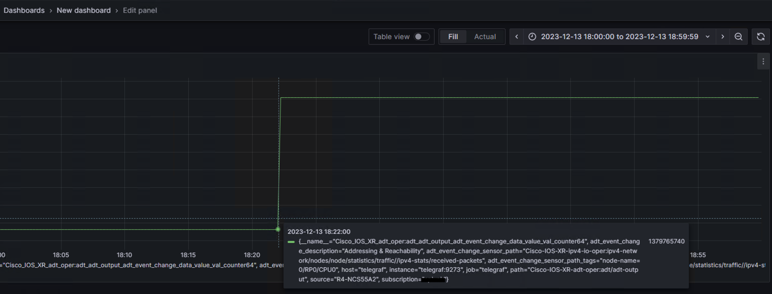Open the panel three-dot menu
772x294 pixels.
click(763, 62)
